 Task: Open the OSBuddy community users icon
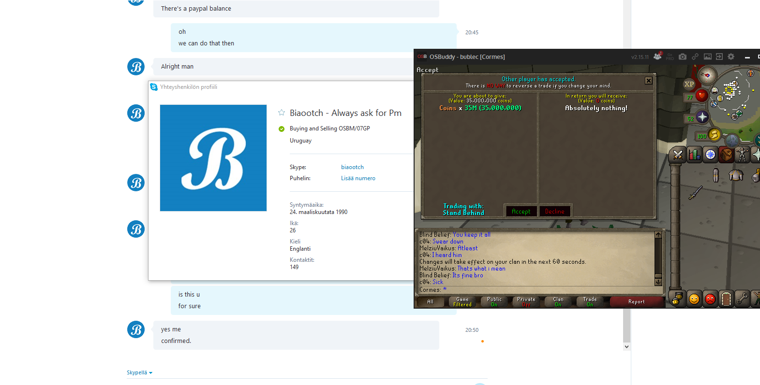click(x=657, y=57)
